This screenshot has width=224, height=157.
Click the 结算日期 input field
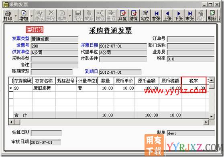46,133
